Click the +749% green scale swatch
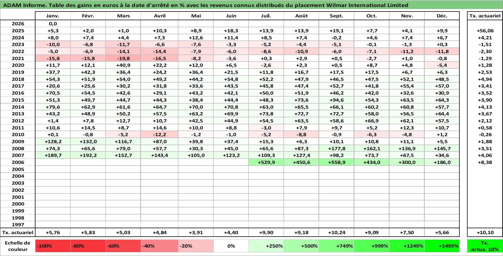The image size is (503, 256). coord(337,246)
